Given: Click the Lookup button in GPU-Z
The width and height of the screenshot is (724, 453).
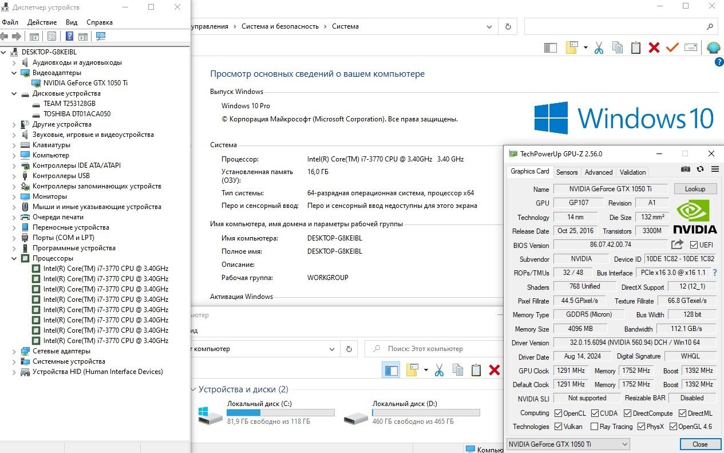Looking at the screenshot, I should (695, 189).
